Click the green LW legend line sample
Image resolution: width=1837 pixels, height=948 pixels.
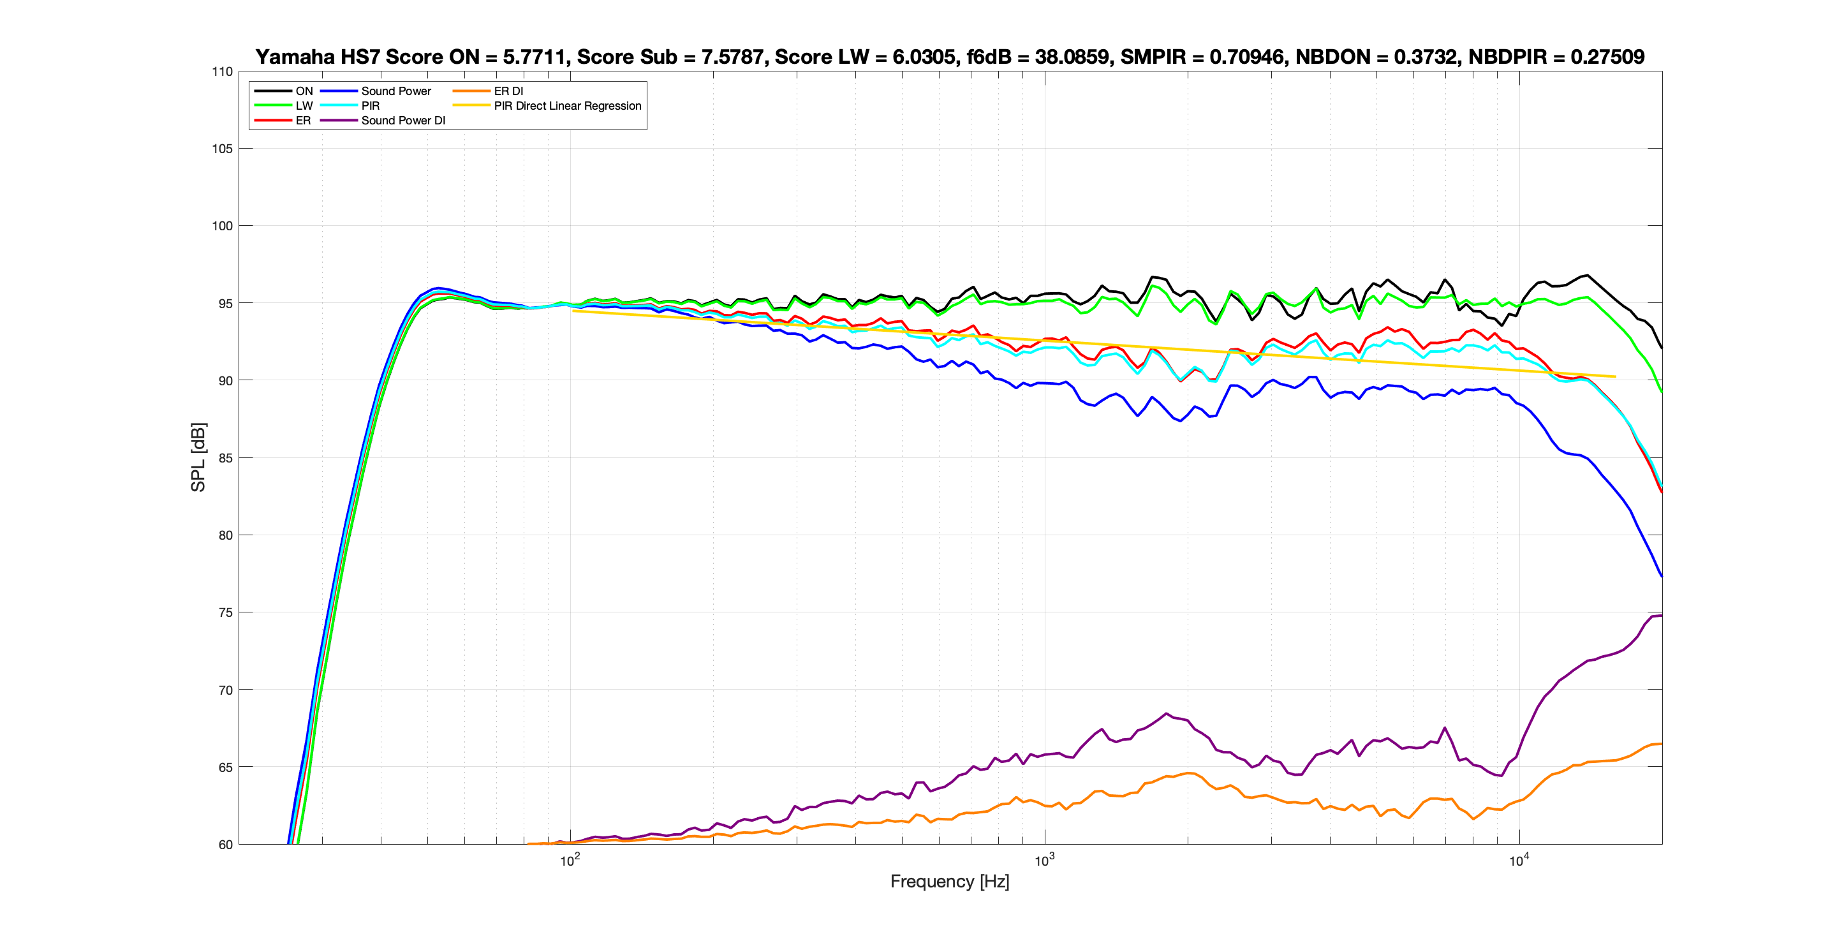pyautogui.click(x=273, y=105)
